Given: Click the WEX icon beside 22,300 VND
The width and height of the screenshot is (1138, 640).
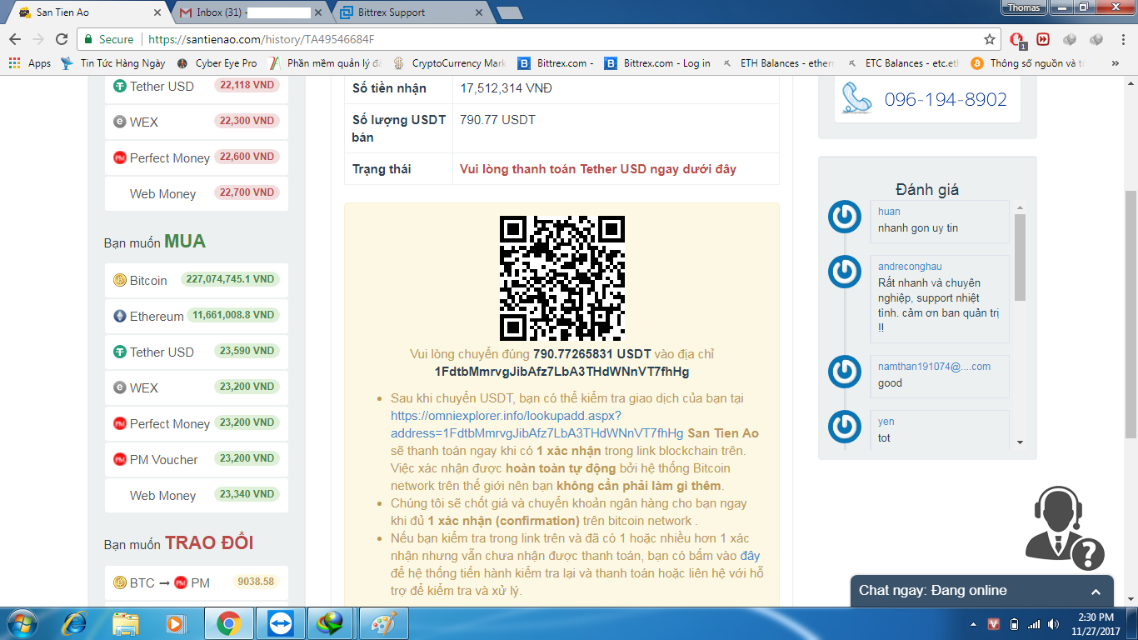Looking at the screenshot, I should pos(120,122).
